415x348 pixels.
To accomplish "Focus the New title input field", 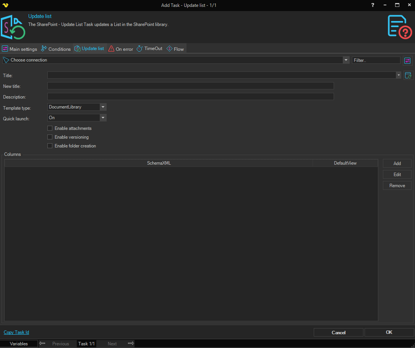I will pos(191,86).
